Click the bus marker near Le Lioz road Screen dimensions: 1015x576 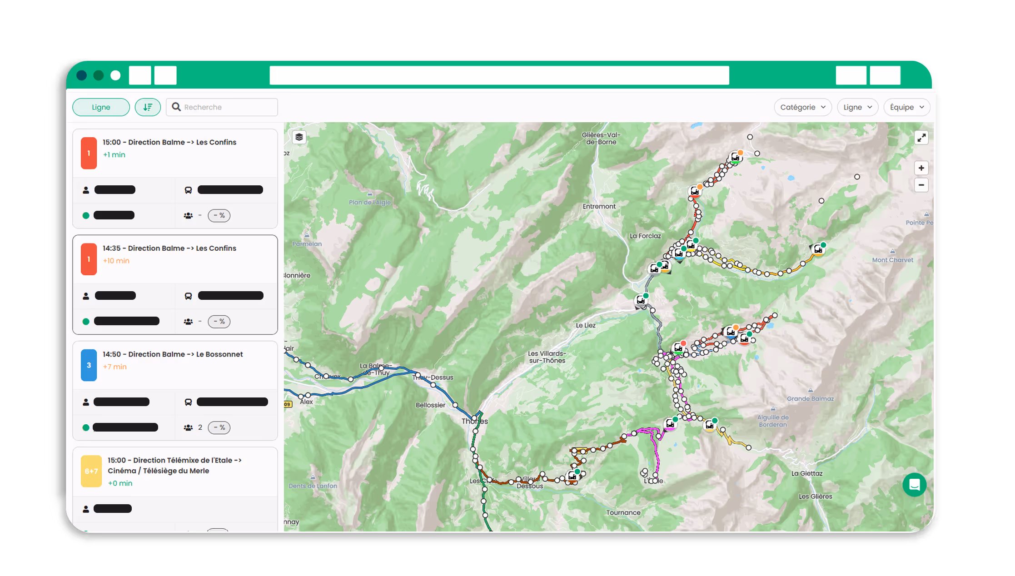click(x=641, y=300)
